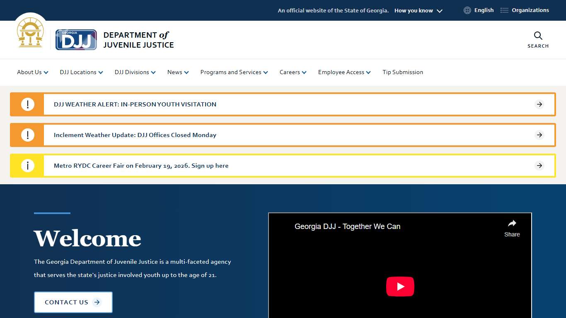Click the Georgia state seal logo
The height and width of the screenshot is (318, 566).
tap(30, 33)
